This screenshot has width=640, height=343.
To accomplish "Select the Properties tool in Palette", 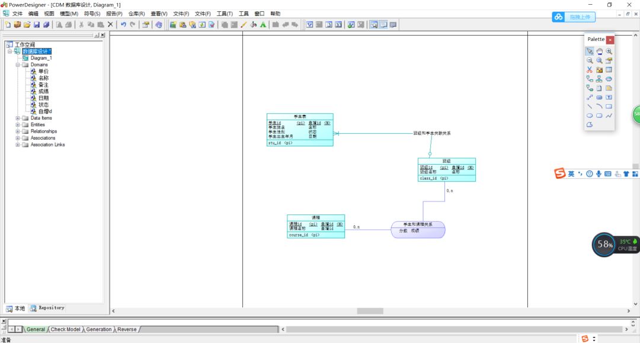I will coord(609,60).
